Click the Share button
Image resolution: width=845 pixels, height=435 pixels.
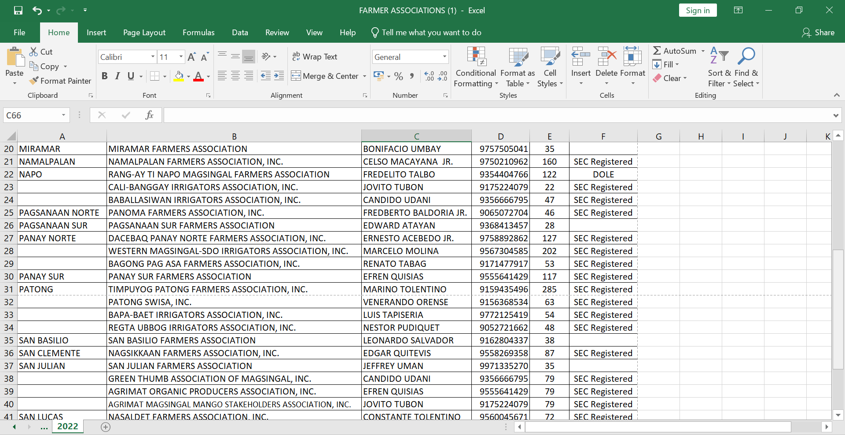[818, 33]
